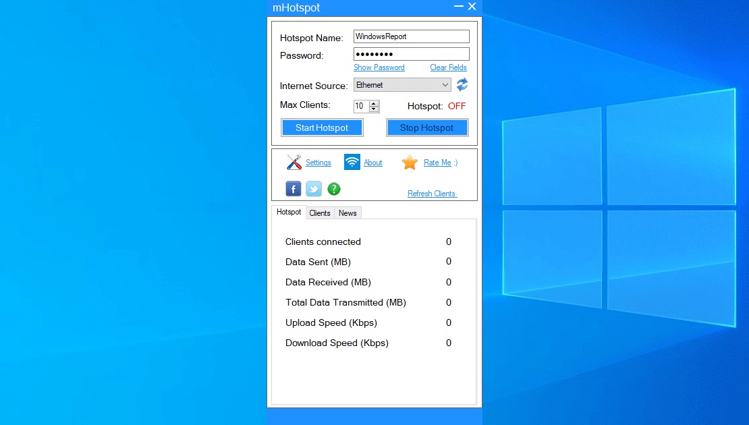Click the Refresh Clients link
749x425 pixels.
431,194
